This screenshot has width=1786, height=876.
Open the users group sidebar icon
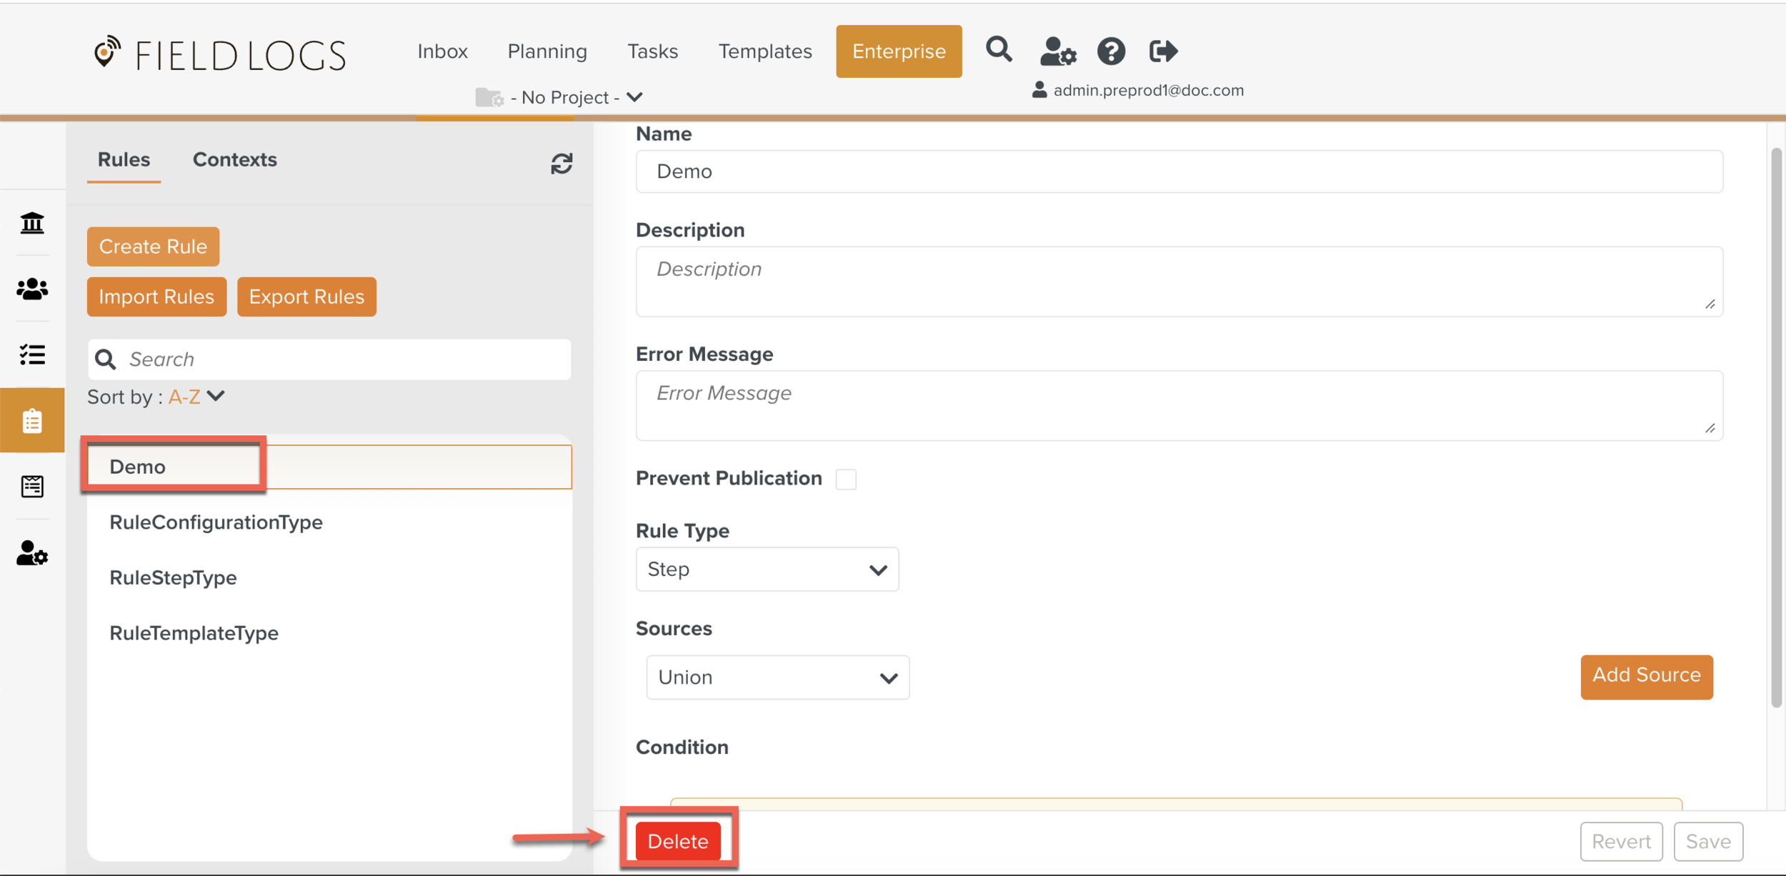coord(32,289)
